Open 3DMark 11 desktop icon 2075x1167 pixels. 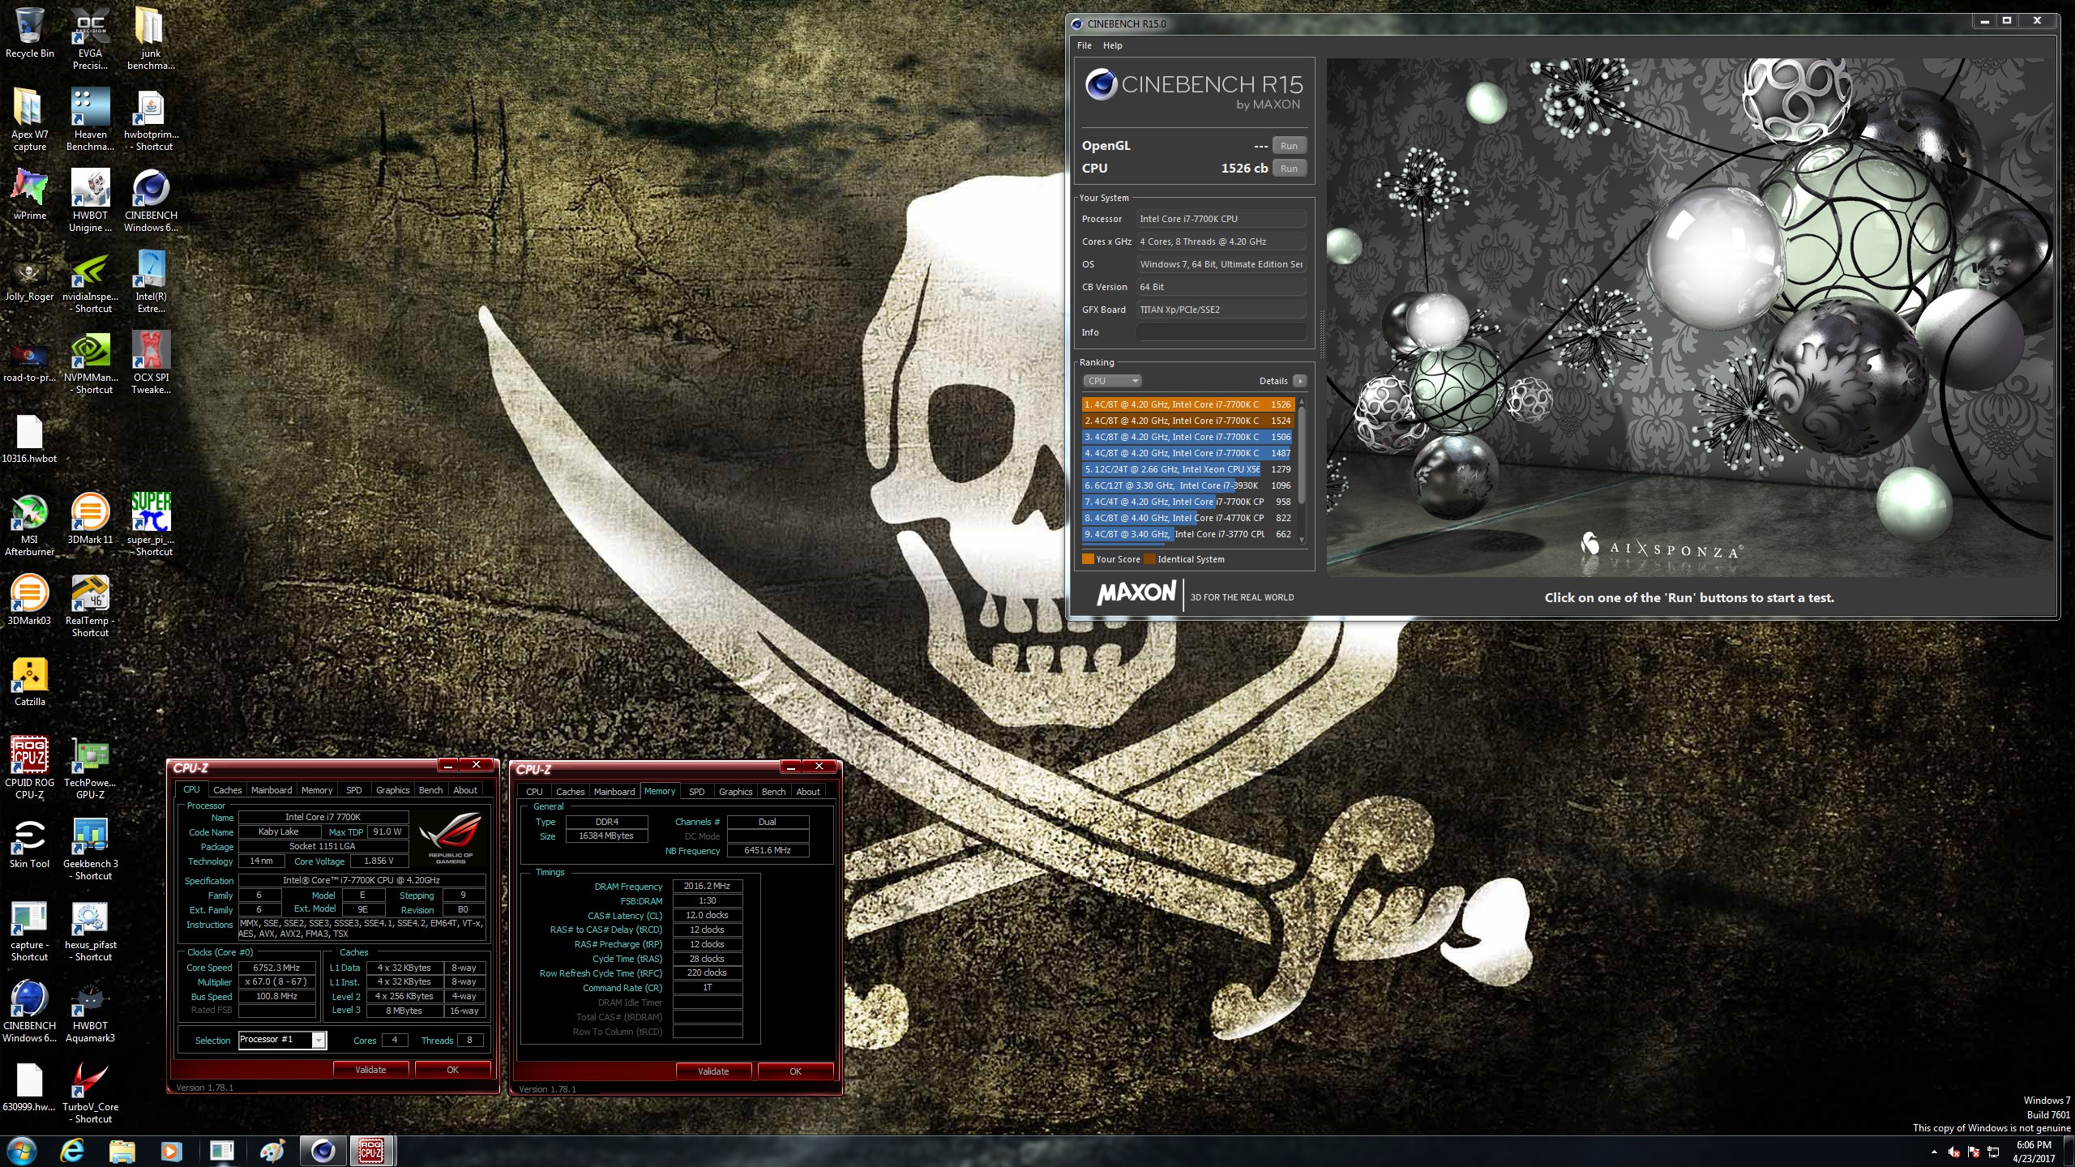tap(90, 519)
